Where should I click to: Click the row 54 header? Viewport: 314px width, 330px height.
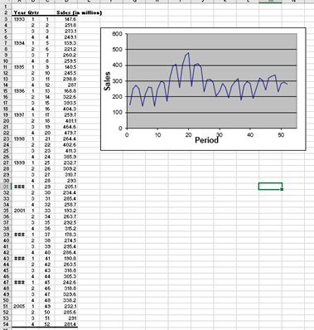pos(6,324)
